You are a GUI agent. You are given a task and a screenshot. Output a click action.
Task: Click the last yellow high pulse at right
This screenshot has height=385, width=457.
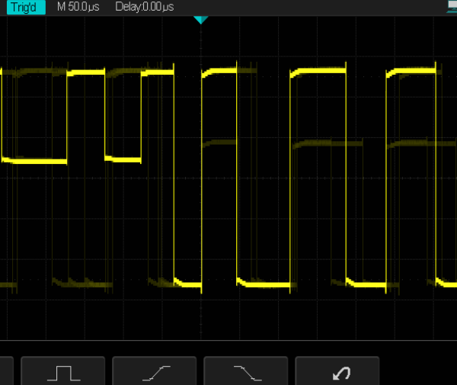(x=413, y=72)
